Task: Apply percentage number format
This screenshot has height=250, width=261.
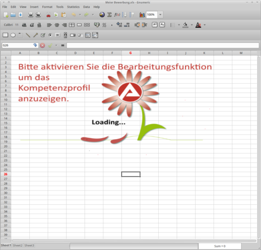Action: (104, 25)
